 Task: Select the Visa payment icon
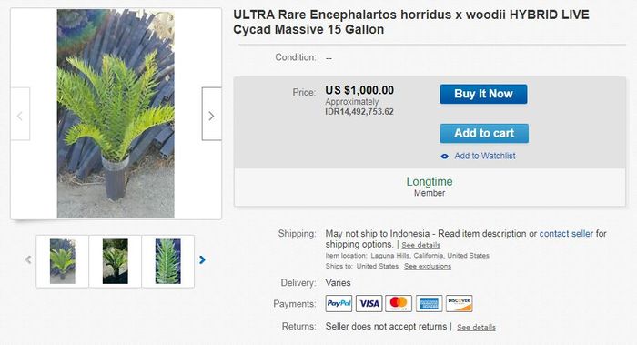point(369,303)
